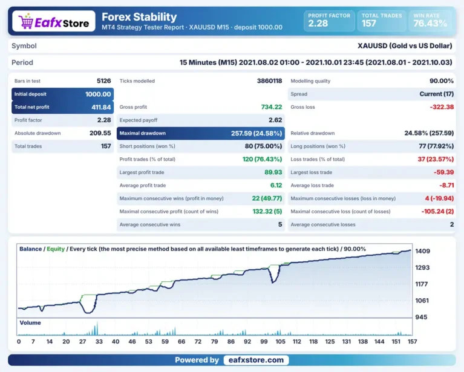Click the Ticks modelled value 3860118
The image size is (464, 372).
[269, 81]
